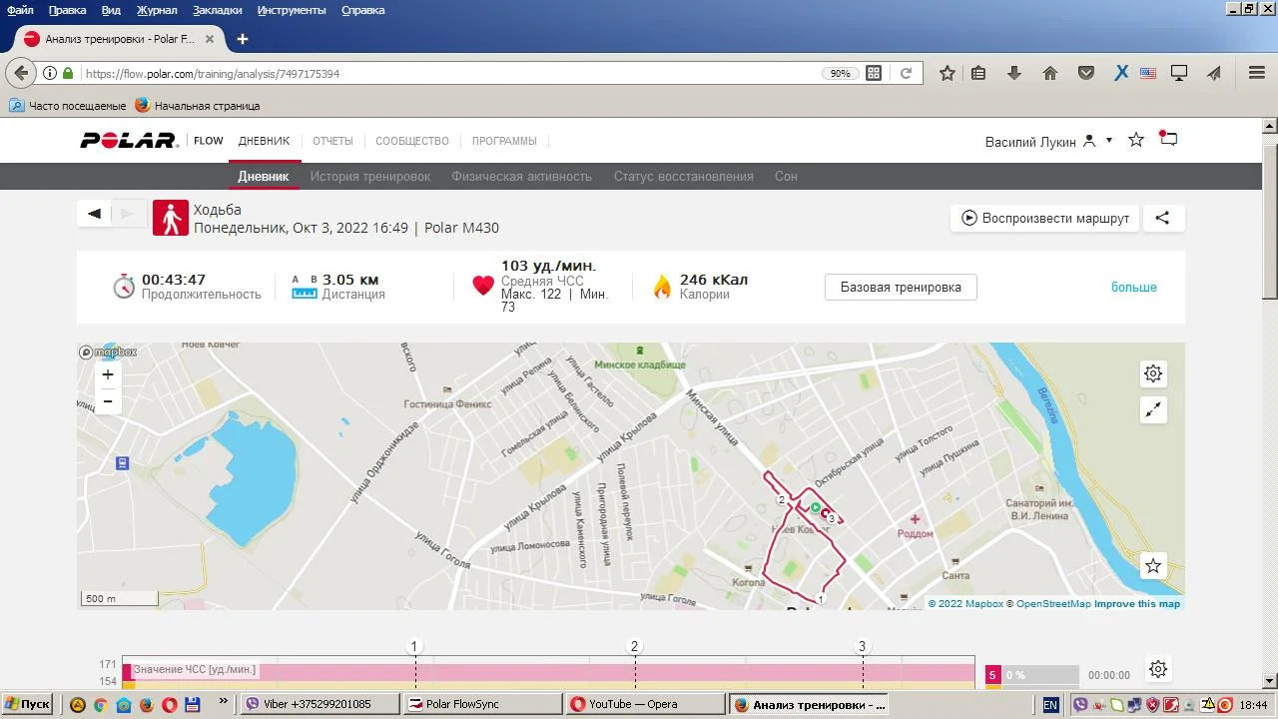
Task: Go to previous training with left arrow
Action: point(95,214)
